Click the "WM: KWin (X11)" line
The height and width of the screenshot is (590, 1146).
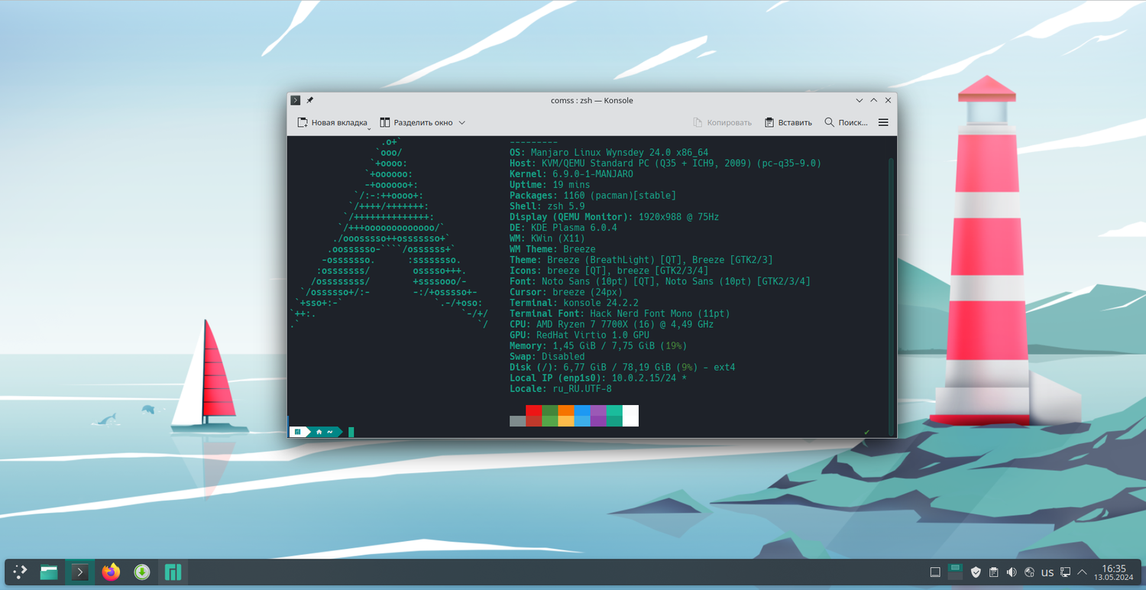pyautogui.click(x=547, y=238)
